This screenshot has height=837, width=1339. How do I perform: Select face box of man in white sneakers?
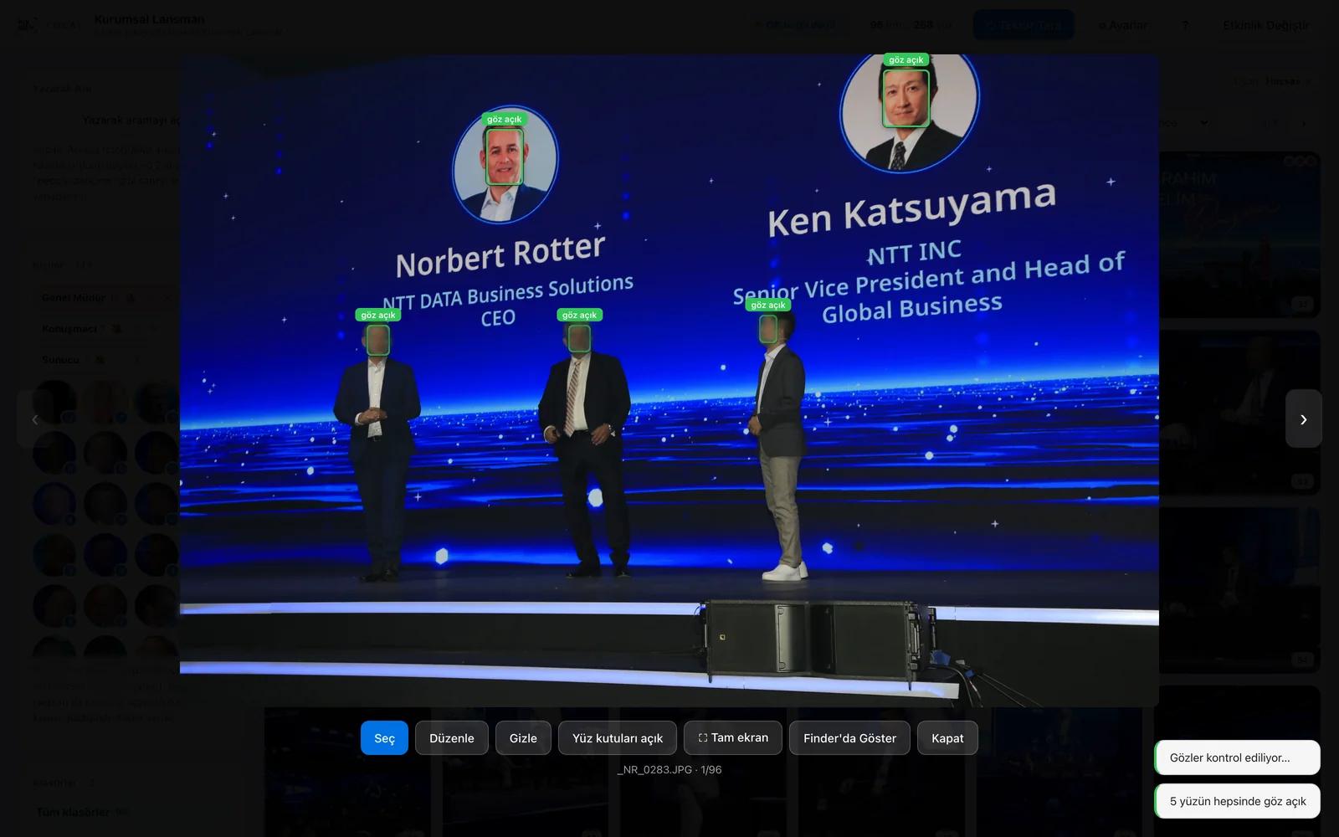(768, 329)
